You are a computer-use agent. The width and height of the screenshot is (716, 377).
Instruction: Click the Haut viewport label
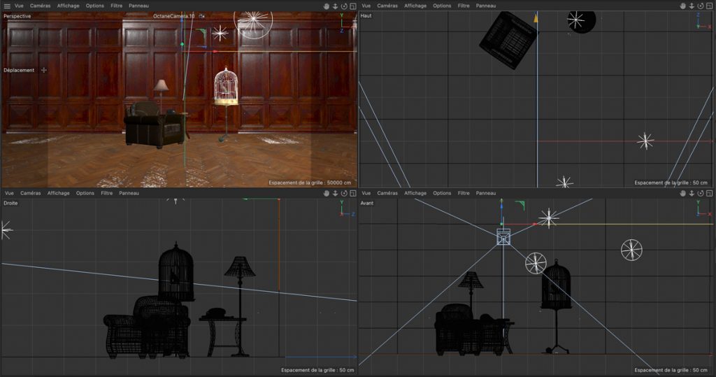tap(366, 15)
